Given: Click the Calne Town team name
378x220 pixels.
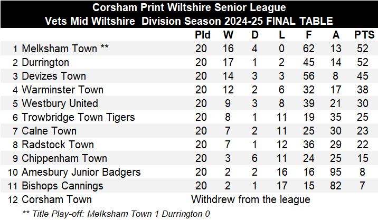Looking at the screenshot, I should pyautogui.click(x=49, y=131).
